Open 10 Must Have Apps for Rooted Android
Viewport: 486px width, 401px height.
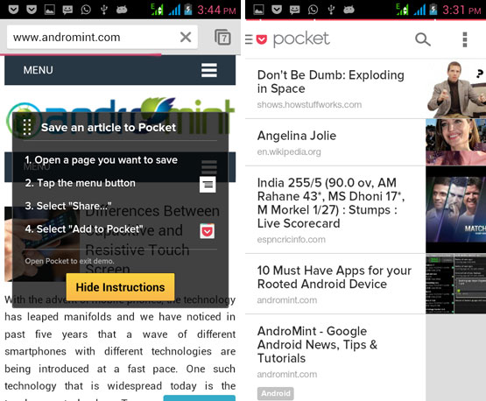[x=335, y=284]
